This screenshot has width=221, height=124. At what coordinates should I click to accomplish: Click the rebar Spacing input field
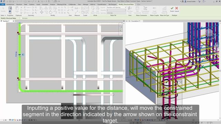pyautogui.click(x=116, y=13)
